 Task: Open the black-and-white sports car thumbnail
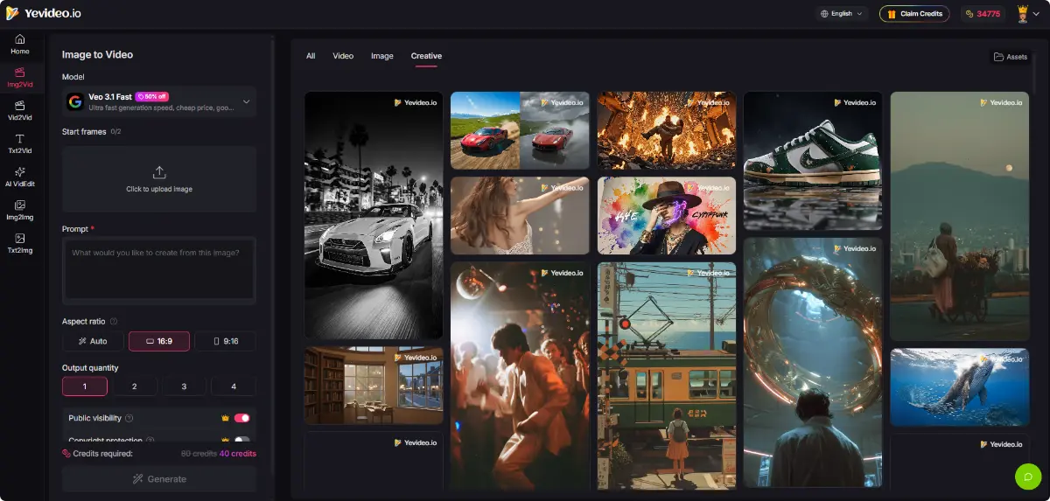(374, 215)
